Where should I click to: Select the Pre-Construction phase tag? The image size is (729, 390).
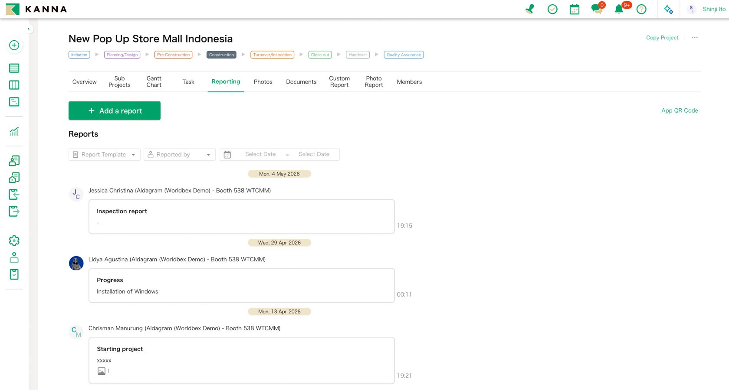click(173, 55)
